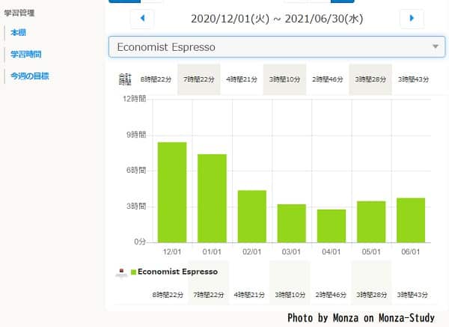
Task: Click the 04/01 shortest bar
Action: (x=332, y=225)
